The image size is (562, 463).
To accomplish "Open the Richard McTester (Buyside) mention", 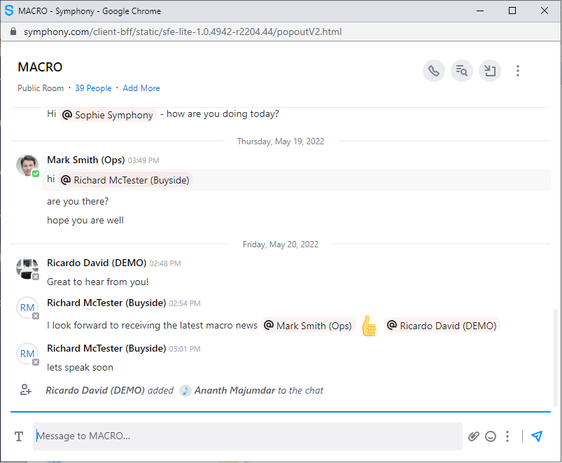I will pos(125,180).
